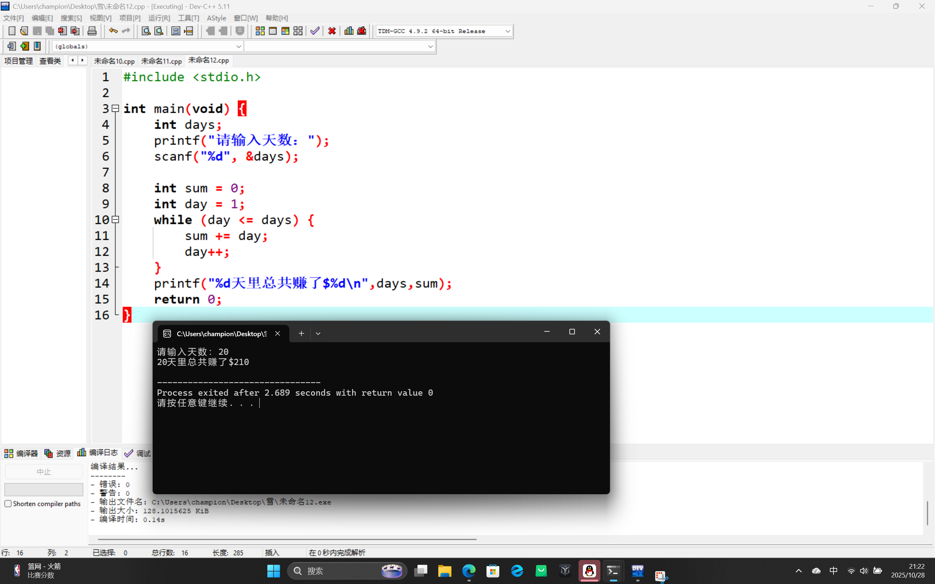Collapse the while loop fold marker on line 10
This screenshot has height=584, width=935.
point(115,220)
